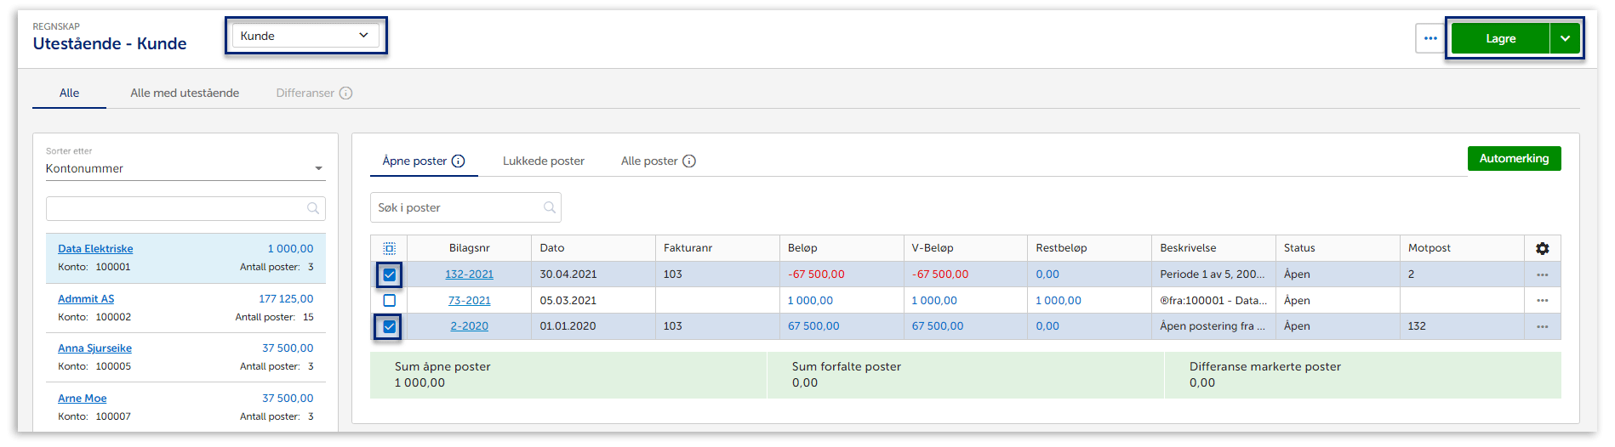Click info icon beside Alle poster
1615x447 pixels.
coord(689,161)
